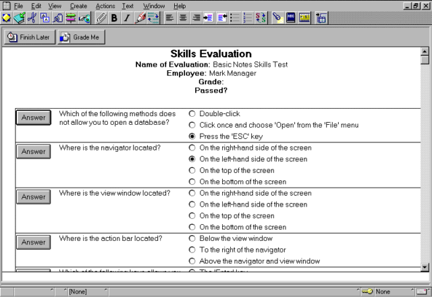Open the Help menu
Image resolution: width=432 pixels, height=297 pixels.
180,6
